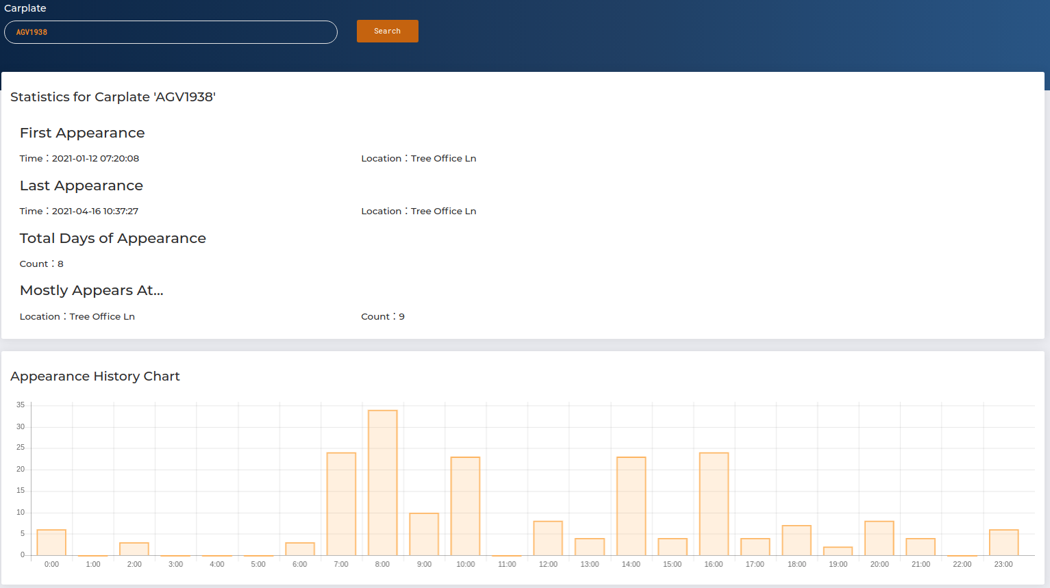The image size is (1050, 588).
Task: Click the 21:00 bar in the chart
Action: click(921, 547)
